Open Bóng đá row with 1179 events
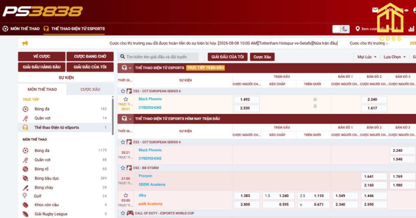The image size is (416, 218). tap(65, 150)
